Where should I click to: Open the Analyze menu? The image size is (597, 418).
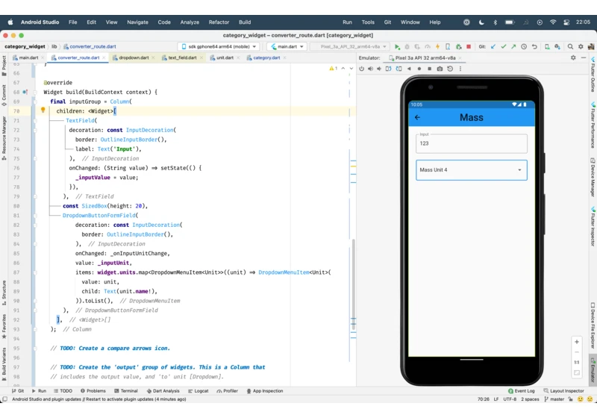click(x=190, y=22)
